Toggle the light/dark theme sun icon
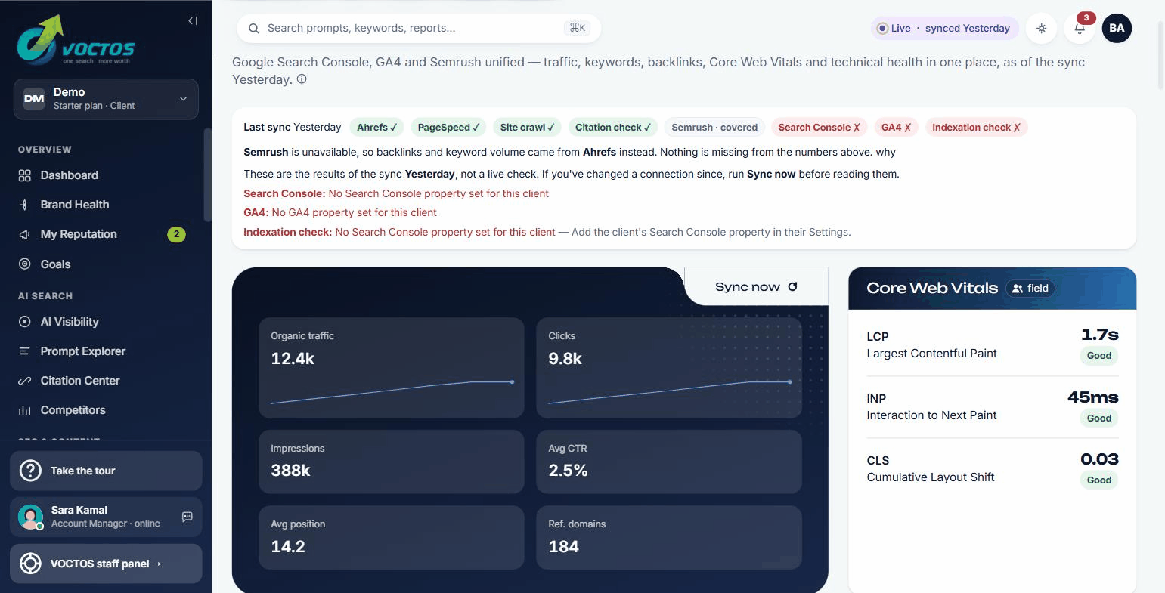Image resolution: width=1165 pixels, height=593 pixels. [x=1042, y=28]
